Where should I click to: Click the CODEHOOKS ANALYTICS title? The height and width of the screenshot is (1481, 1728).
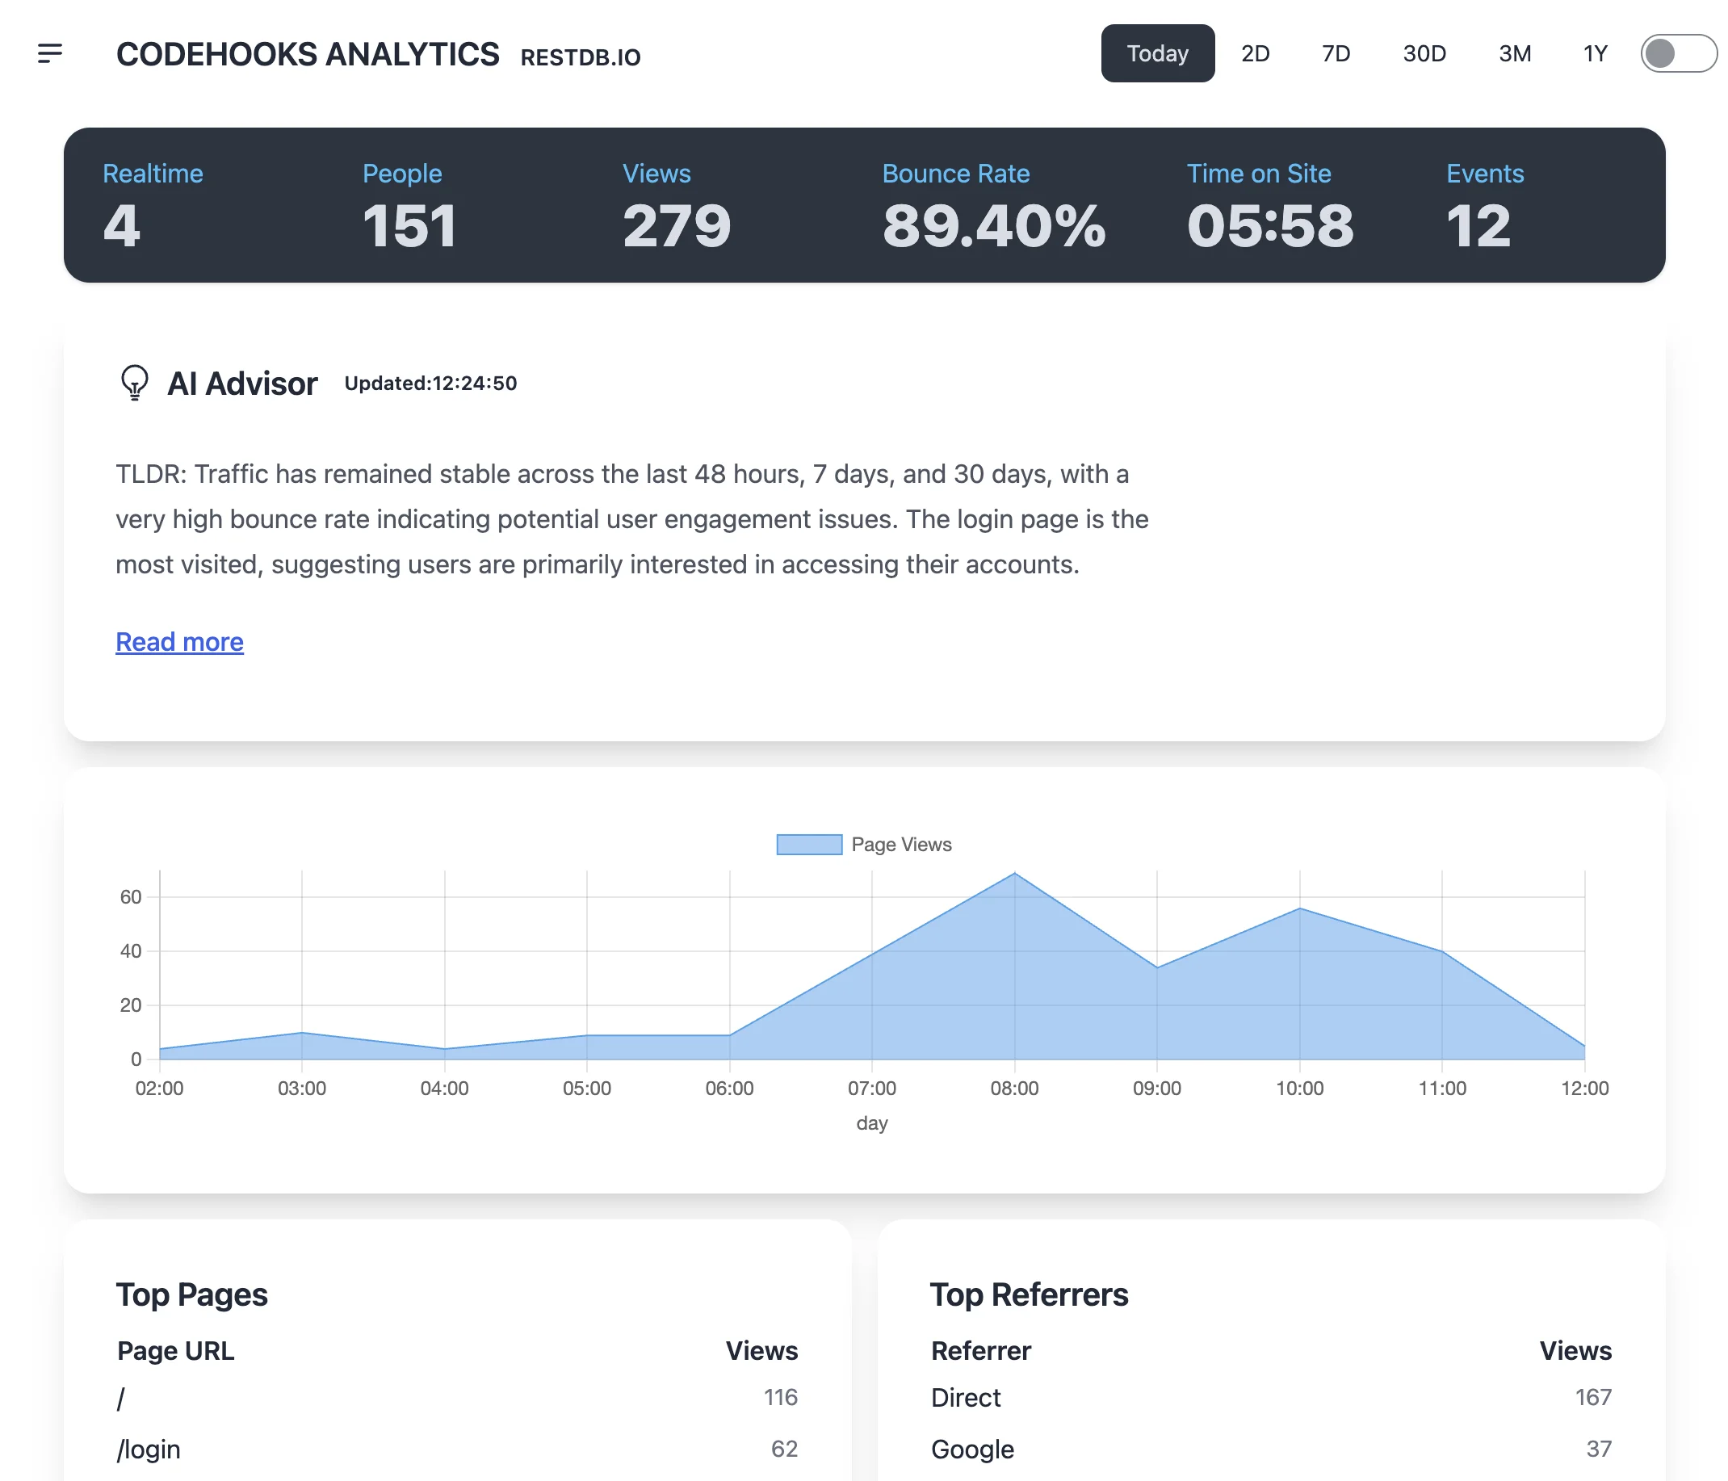coord(307,55)
